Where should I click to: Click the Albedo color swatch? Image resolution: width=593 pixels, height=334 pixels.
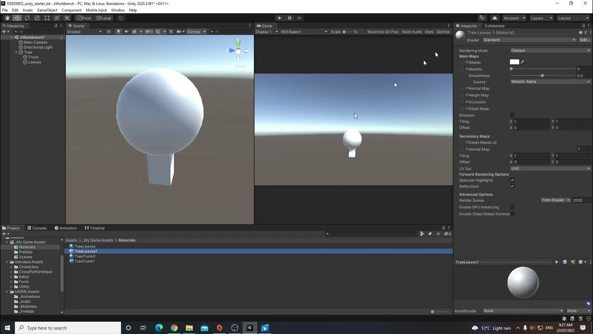(514, 62)
